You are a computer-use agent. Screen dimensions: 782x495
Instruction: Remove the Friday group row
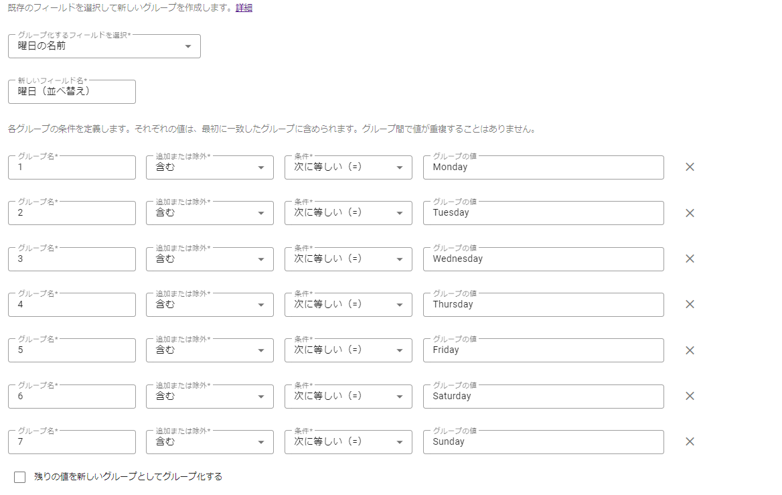click(x=690, y=350)
